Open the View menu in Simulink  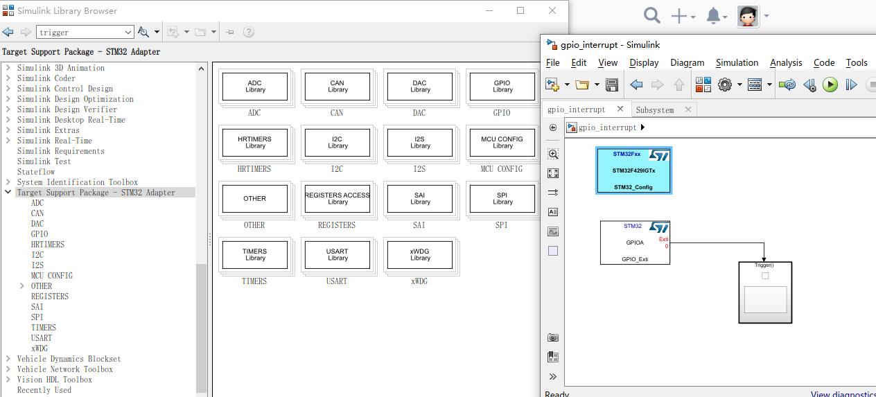[x=608, y=62]
